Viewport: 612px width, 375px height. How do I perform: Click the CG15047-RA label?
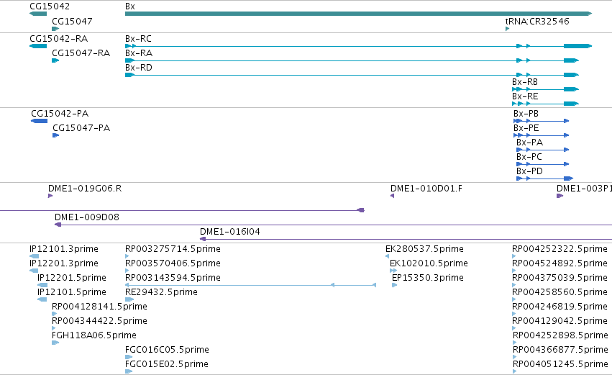pos(81,53)
